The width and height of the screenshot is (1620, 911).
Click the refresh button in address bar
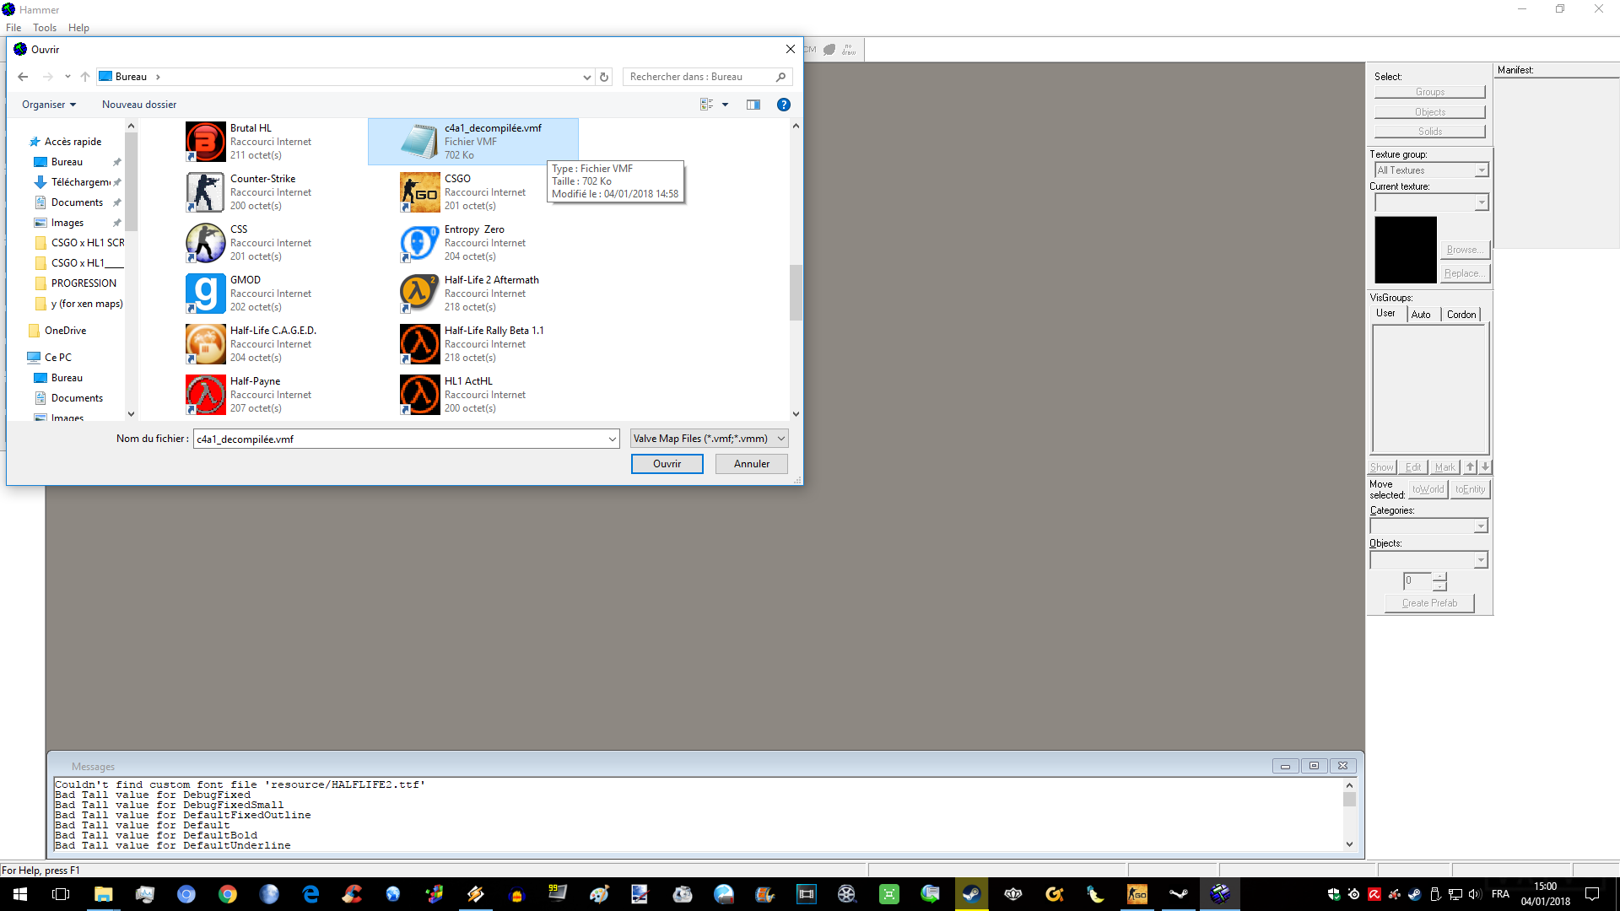(x=604, y=77)
